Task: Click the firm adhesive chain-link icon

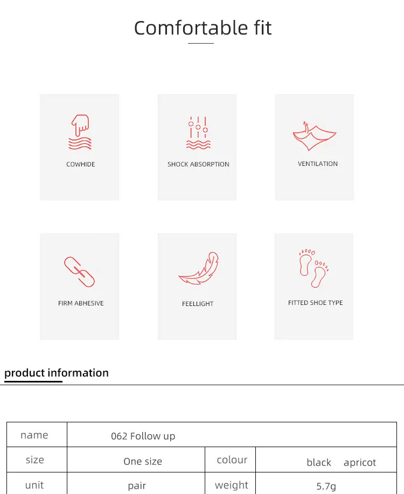Action: [x=79, y=272]
